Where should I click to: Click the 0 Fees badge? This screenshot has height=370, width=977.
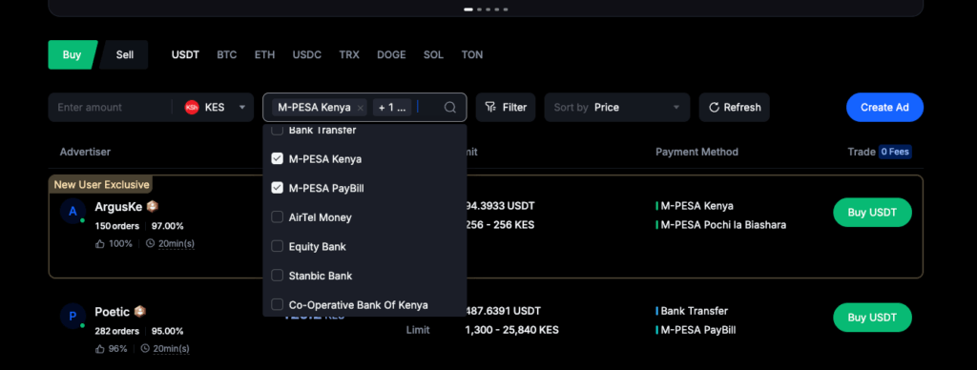(895, 152)
